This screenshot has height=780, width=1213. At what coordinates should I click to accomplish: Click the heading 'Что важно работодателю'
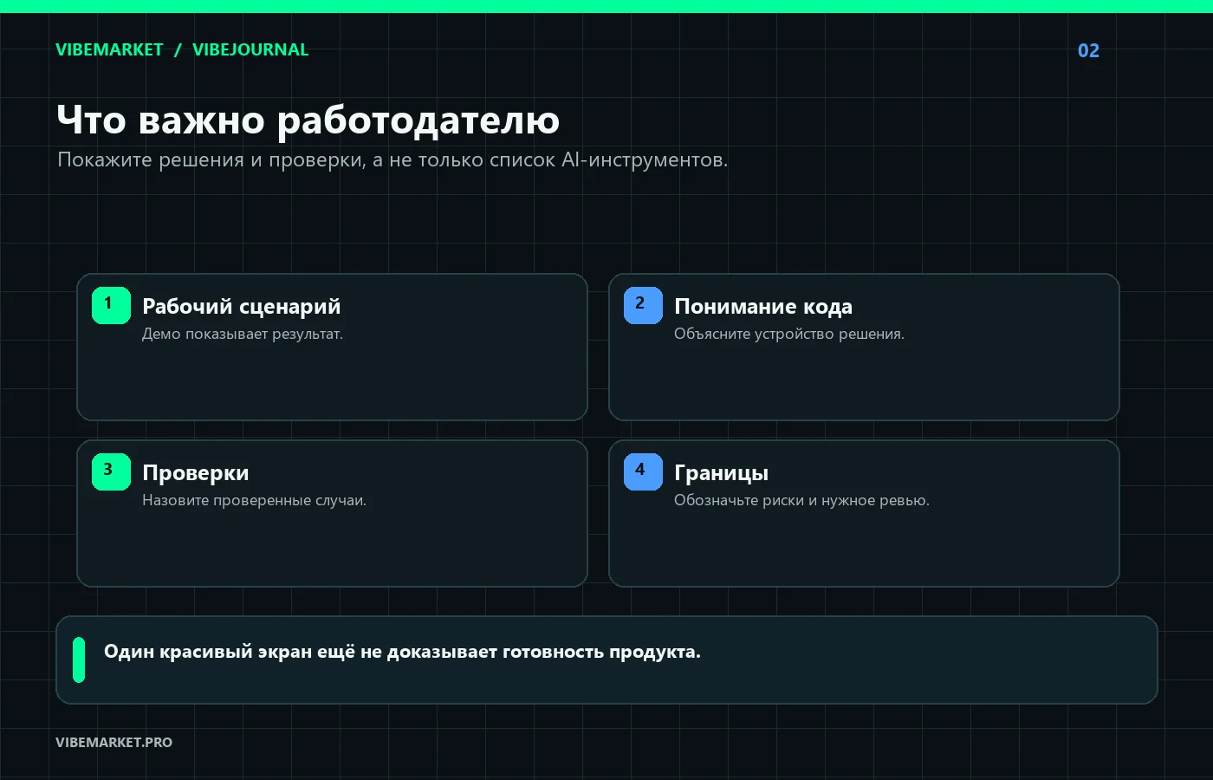coord(308,120)
